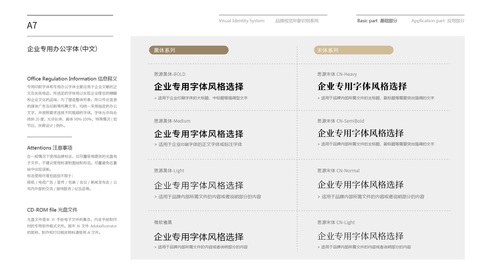This screenshot has width=490, height=275.
Task: Click the 黑体系列 brown pill label
Action: click(x=189, y=50)
